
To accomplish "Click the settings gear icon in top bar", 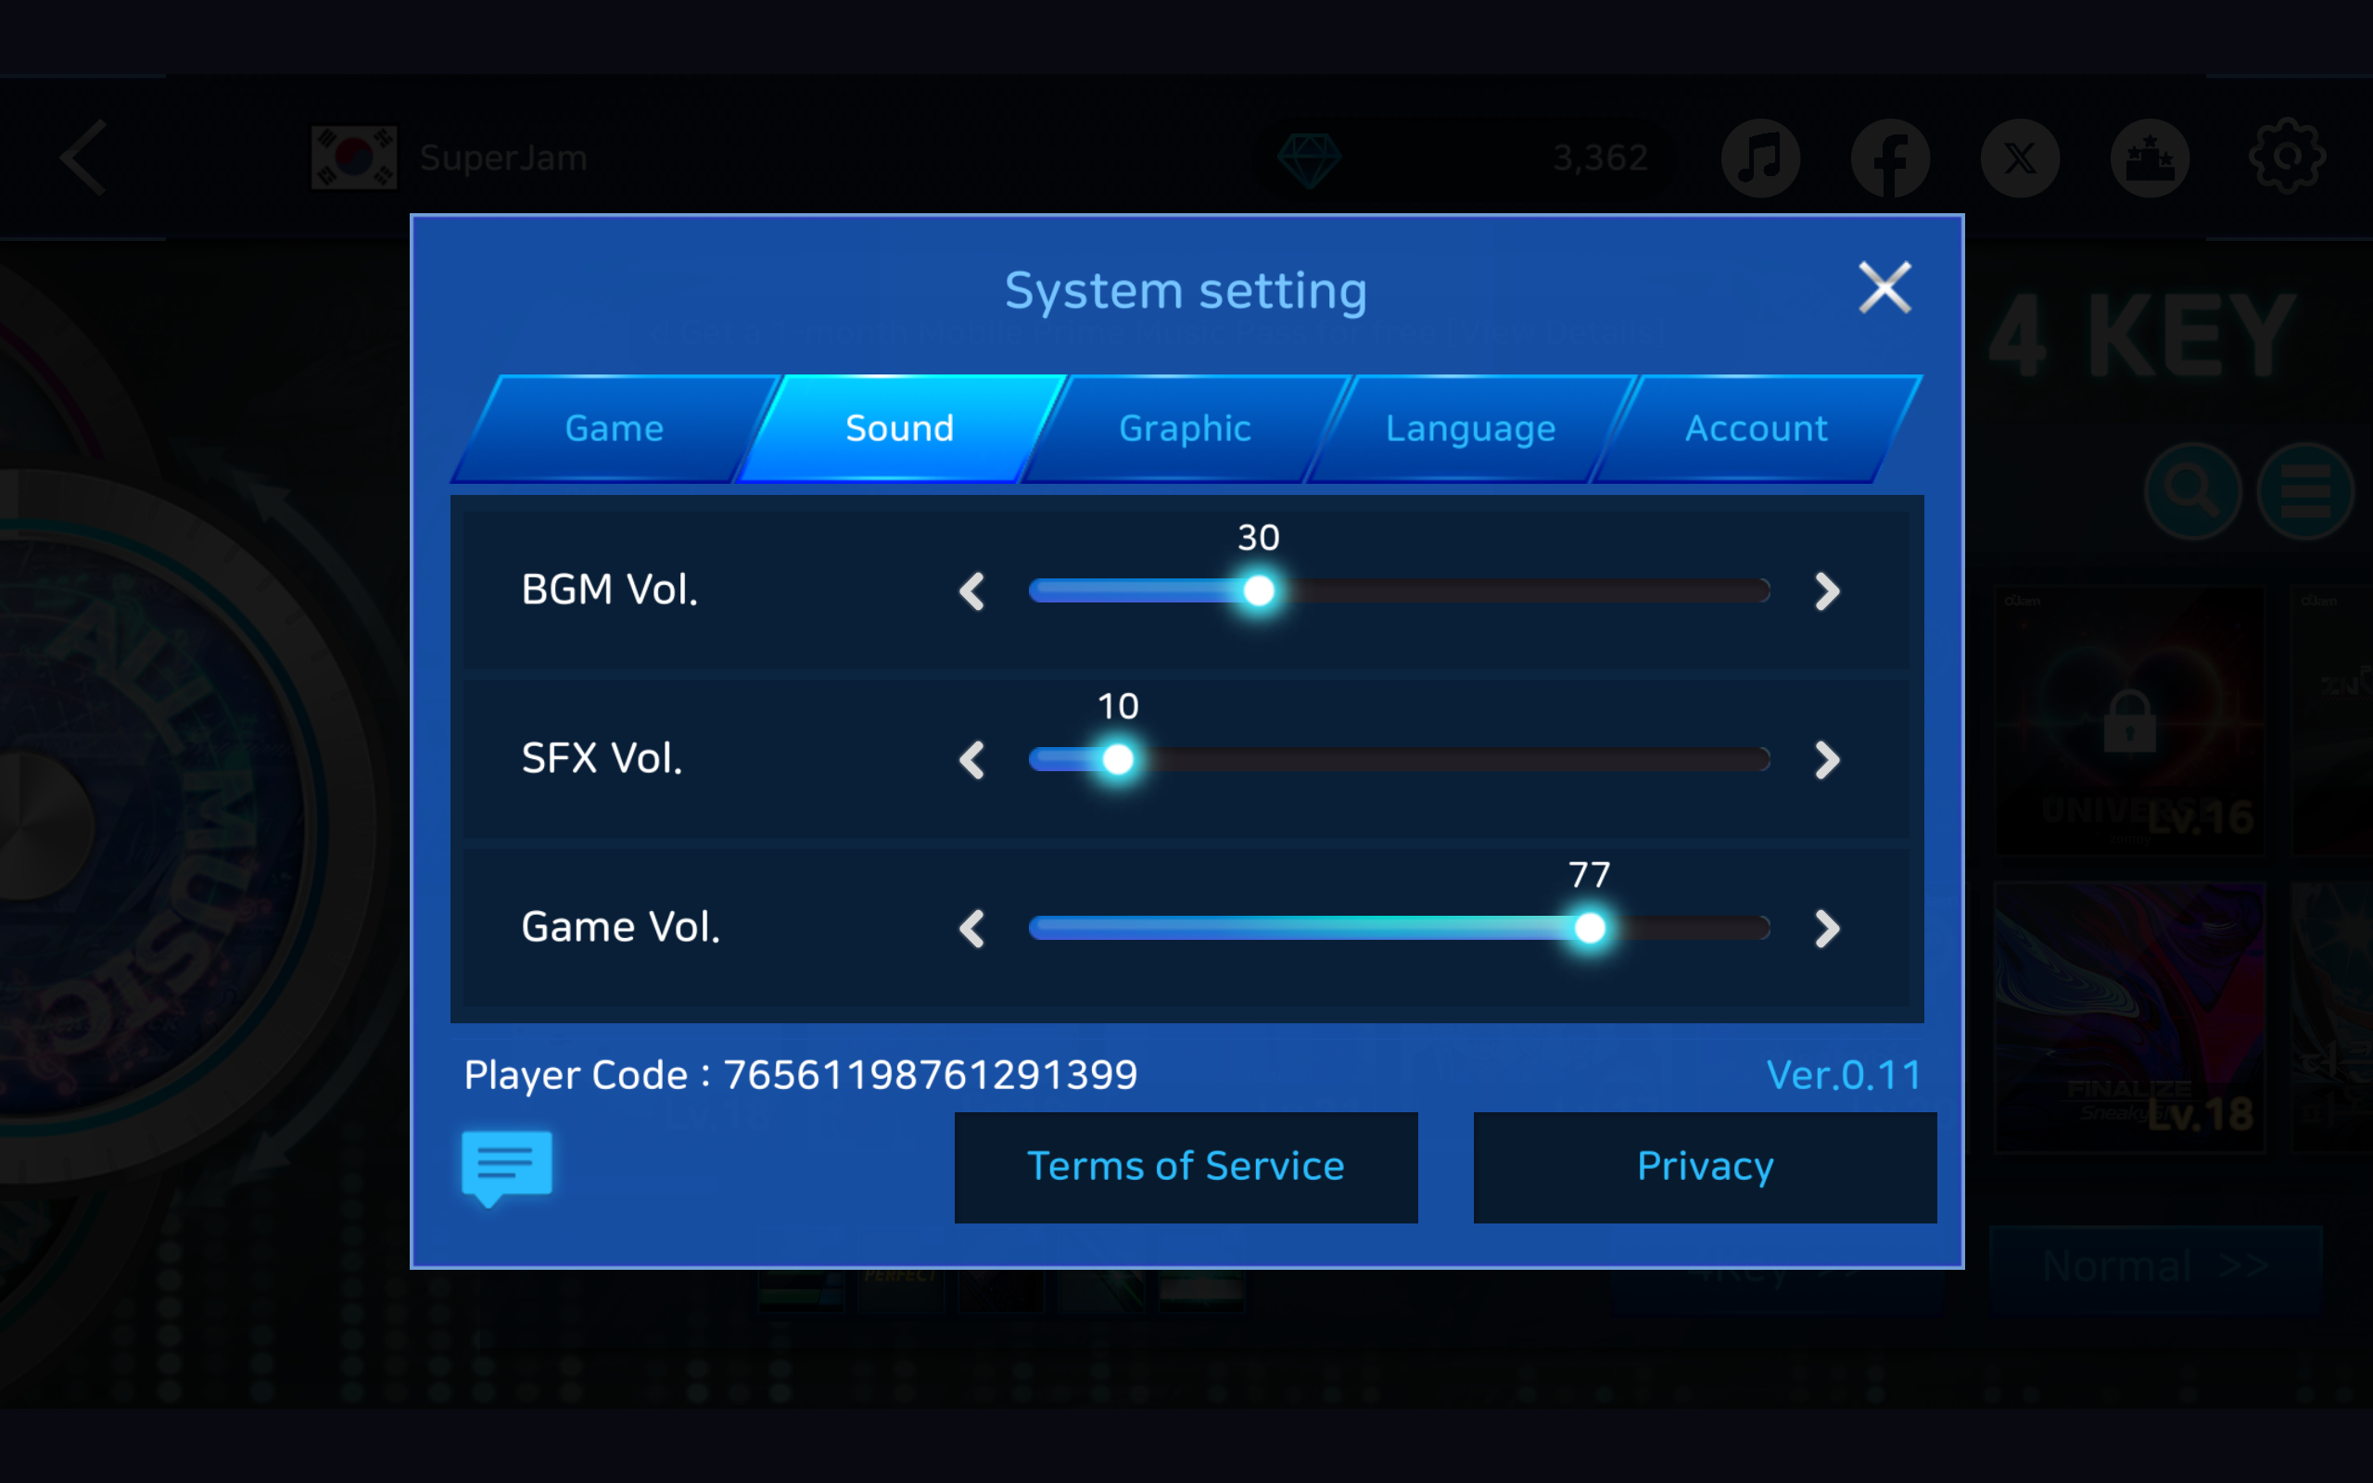I will tap(2286, 156).
